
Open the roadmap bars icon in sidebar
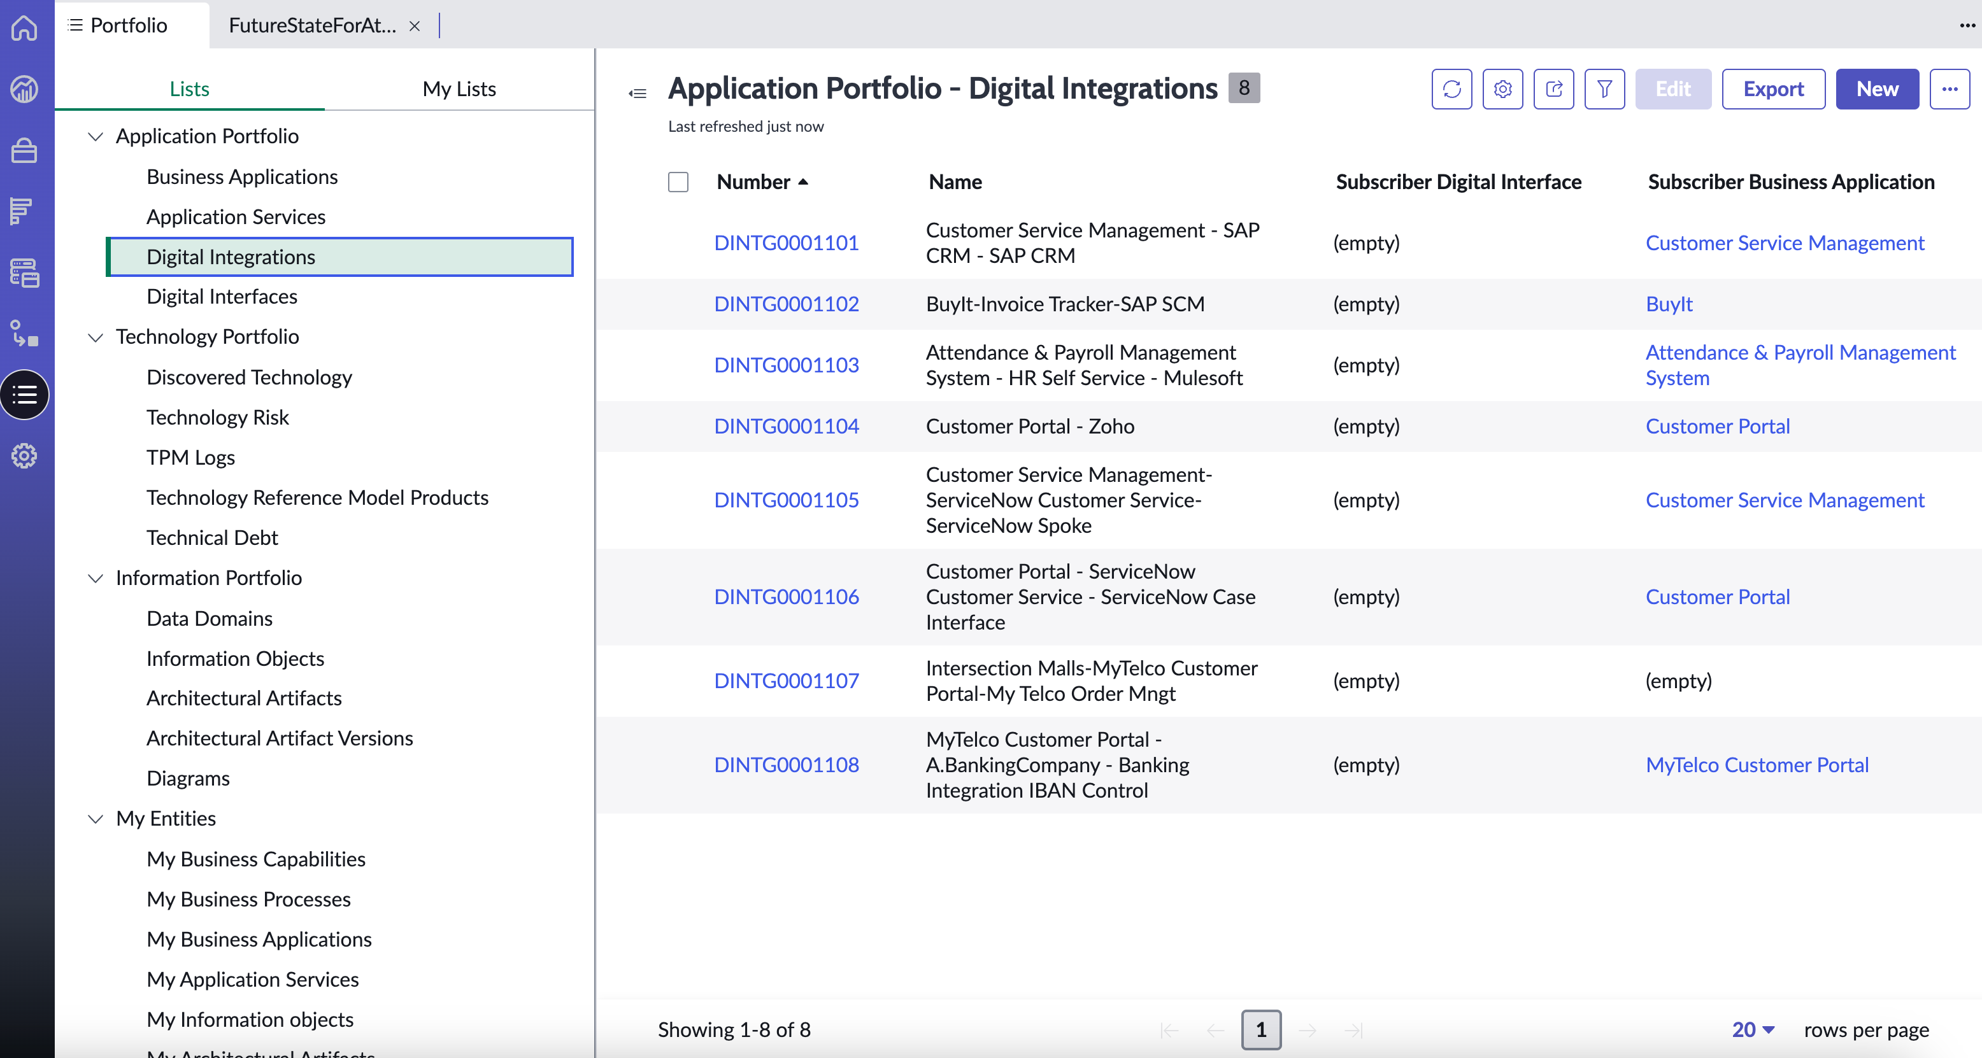22,210
